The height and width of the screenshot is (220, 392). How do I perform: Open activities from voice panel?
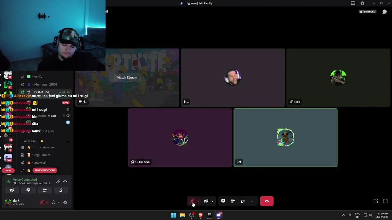point(45,190)
